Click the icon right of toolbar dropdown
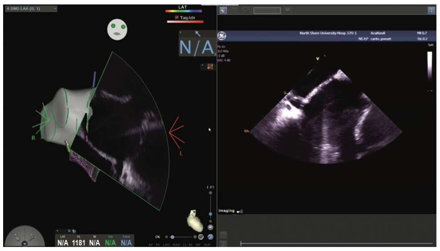 [x=288, y=10]
